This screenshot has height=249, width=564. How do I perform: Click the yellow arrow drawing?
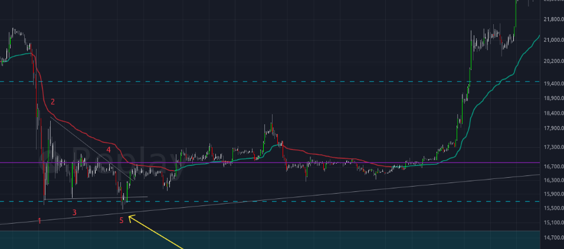(x=159, y=234)
